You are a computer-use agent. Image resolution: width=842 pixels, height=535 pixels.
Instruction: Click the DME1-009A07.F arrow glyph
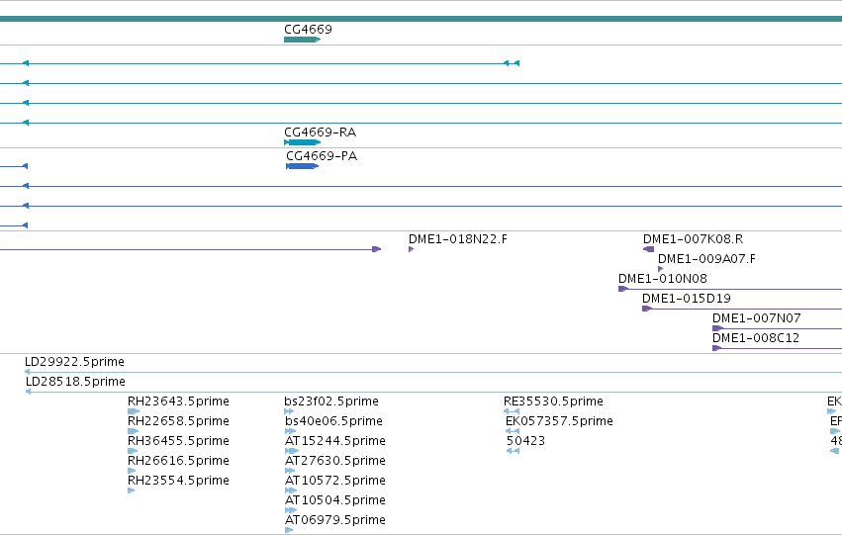(661, 269)
